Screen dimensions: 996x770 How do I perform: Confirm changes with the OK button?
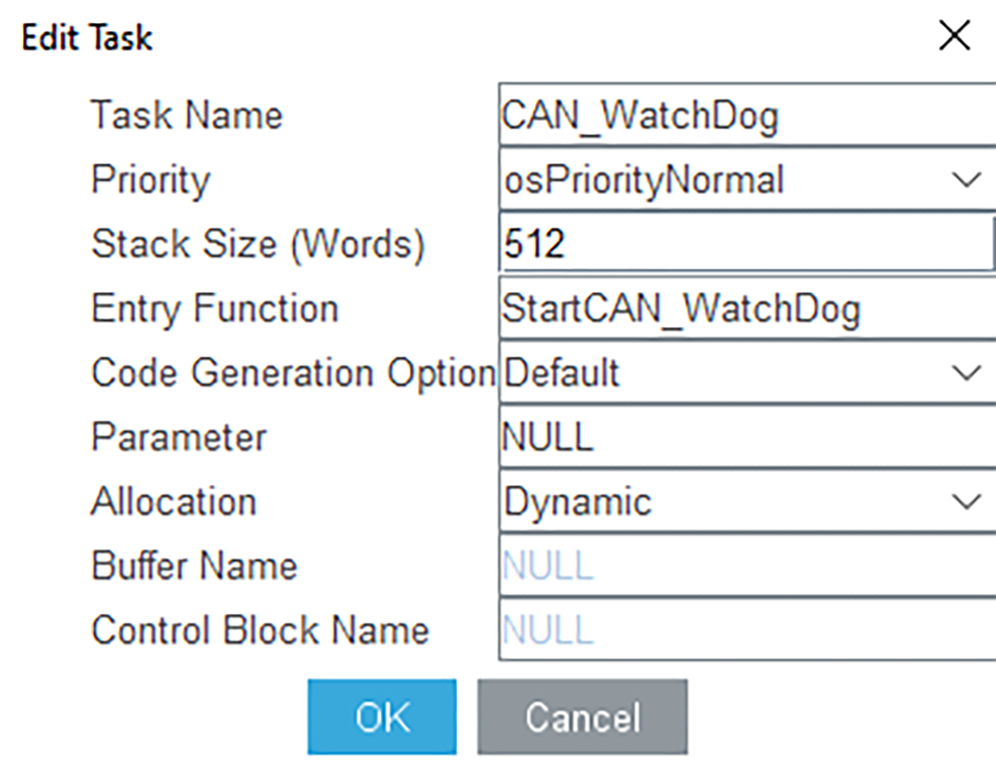click(x=382, y=717)
